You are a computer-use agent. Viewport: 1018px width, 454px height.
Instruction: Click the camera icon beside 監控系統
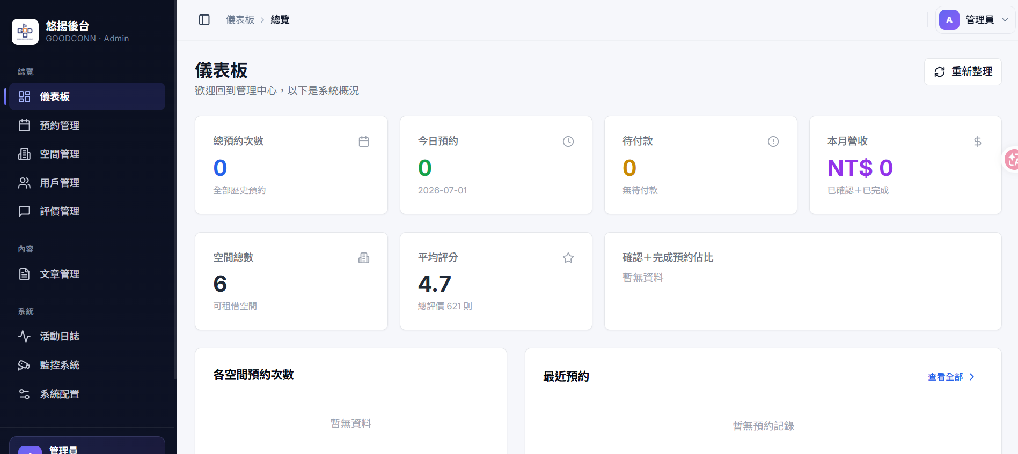click(x=24, y=365)
